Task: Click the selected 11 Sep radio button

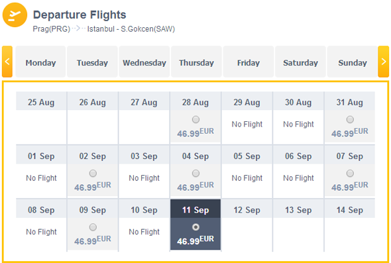Action: pyautogui.click(x=195, y=227)
